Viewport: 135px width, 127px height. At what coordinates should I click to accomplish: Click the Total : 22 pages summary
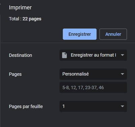[x=25, y=19]
